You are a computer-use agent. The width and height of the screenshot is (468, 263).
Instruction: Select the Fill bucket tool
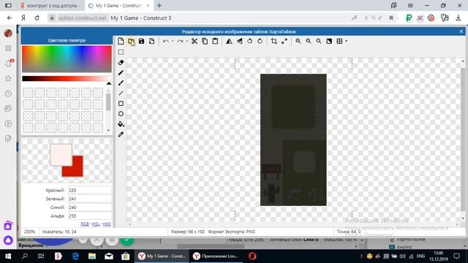tap(121, 124)
